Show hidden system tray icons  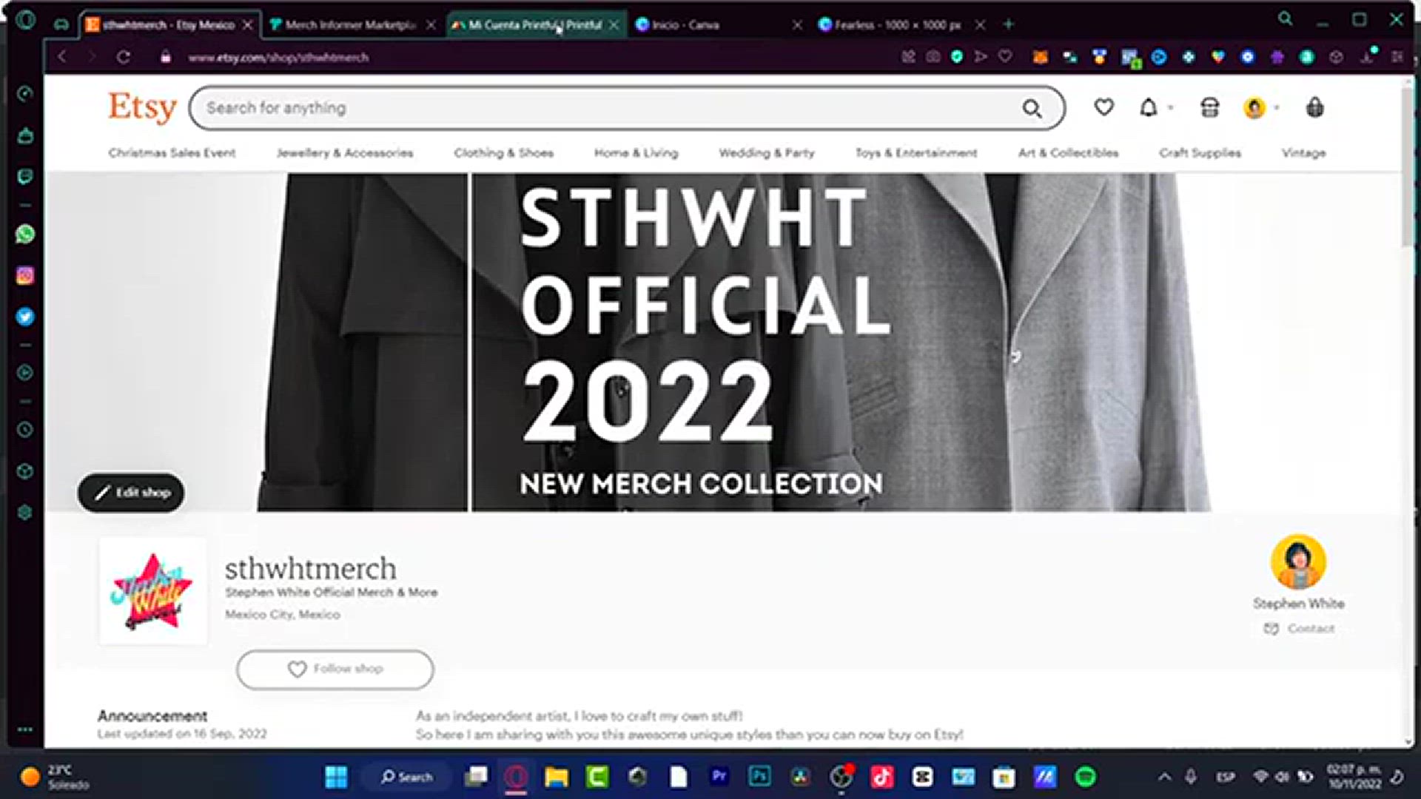[1164, 777]
